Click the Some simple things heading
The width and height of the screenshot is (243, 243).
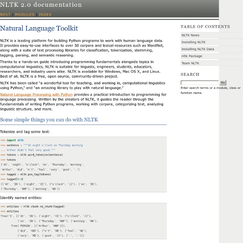point(49,119)
